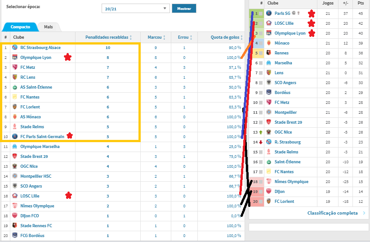The height and width of the screenshot is (242, 370).
Task: Sort by Marcou column
Action: tap(156, 37)
